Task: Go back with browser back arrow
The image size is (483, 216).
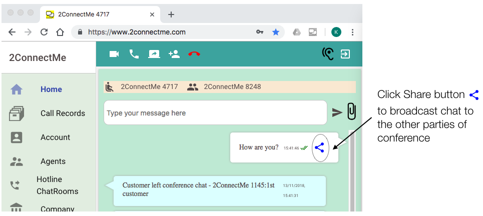Action: click(x=12, y=32)
